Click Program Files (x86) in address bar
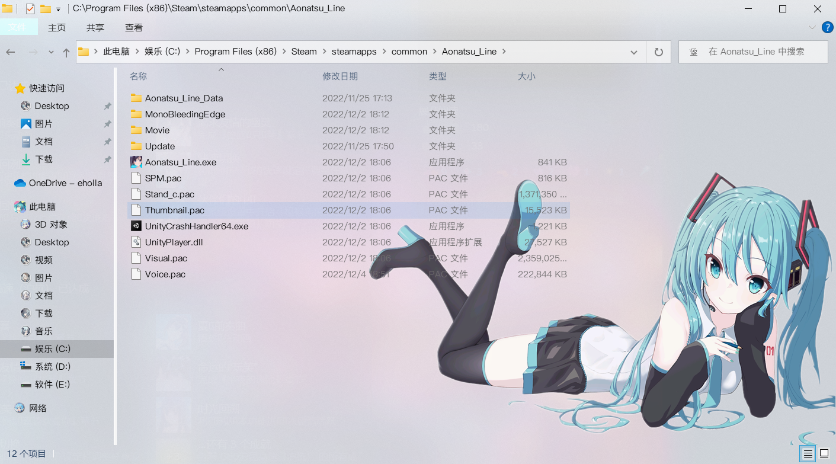Image resolution: width=836 pixels, height=464 pixels. coord(236,52)
